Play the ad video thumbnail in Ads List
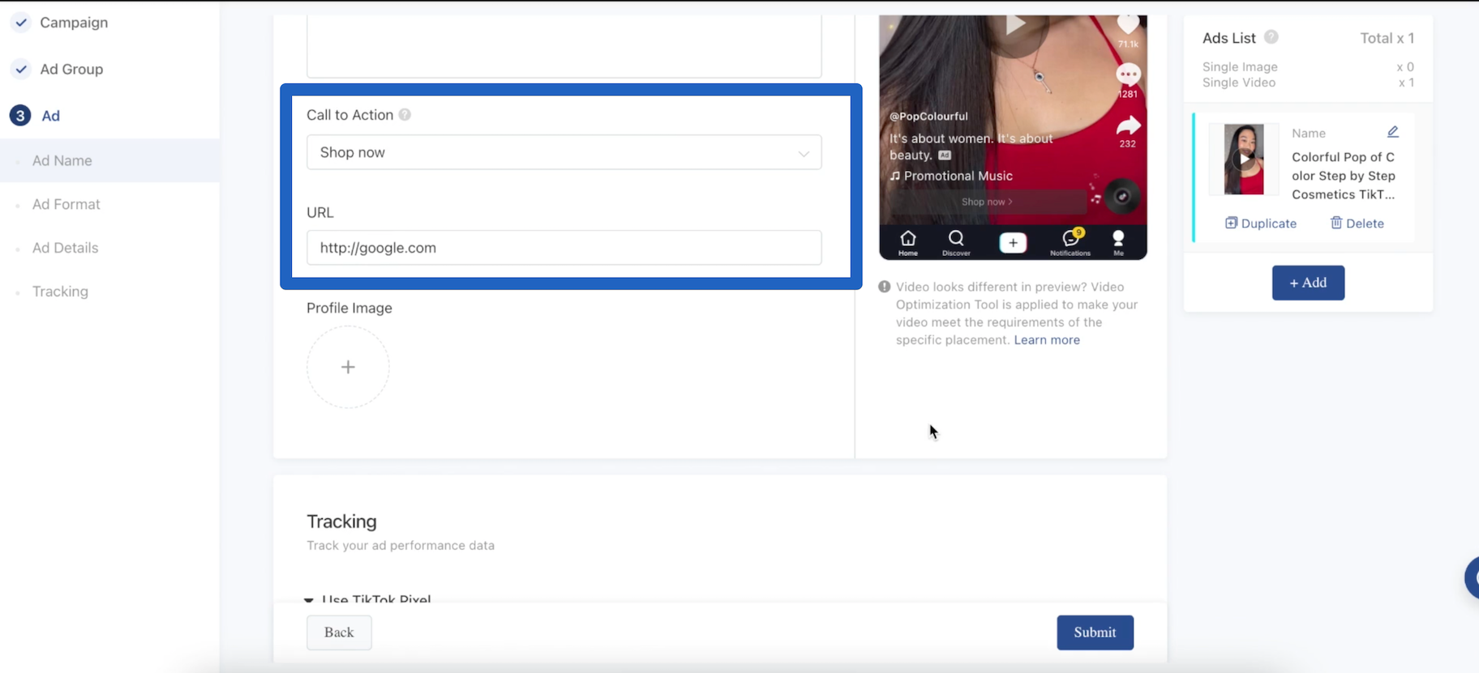 tap(1243, 160)
